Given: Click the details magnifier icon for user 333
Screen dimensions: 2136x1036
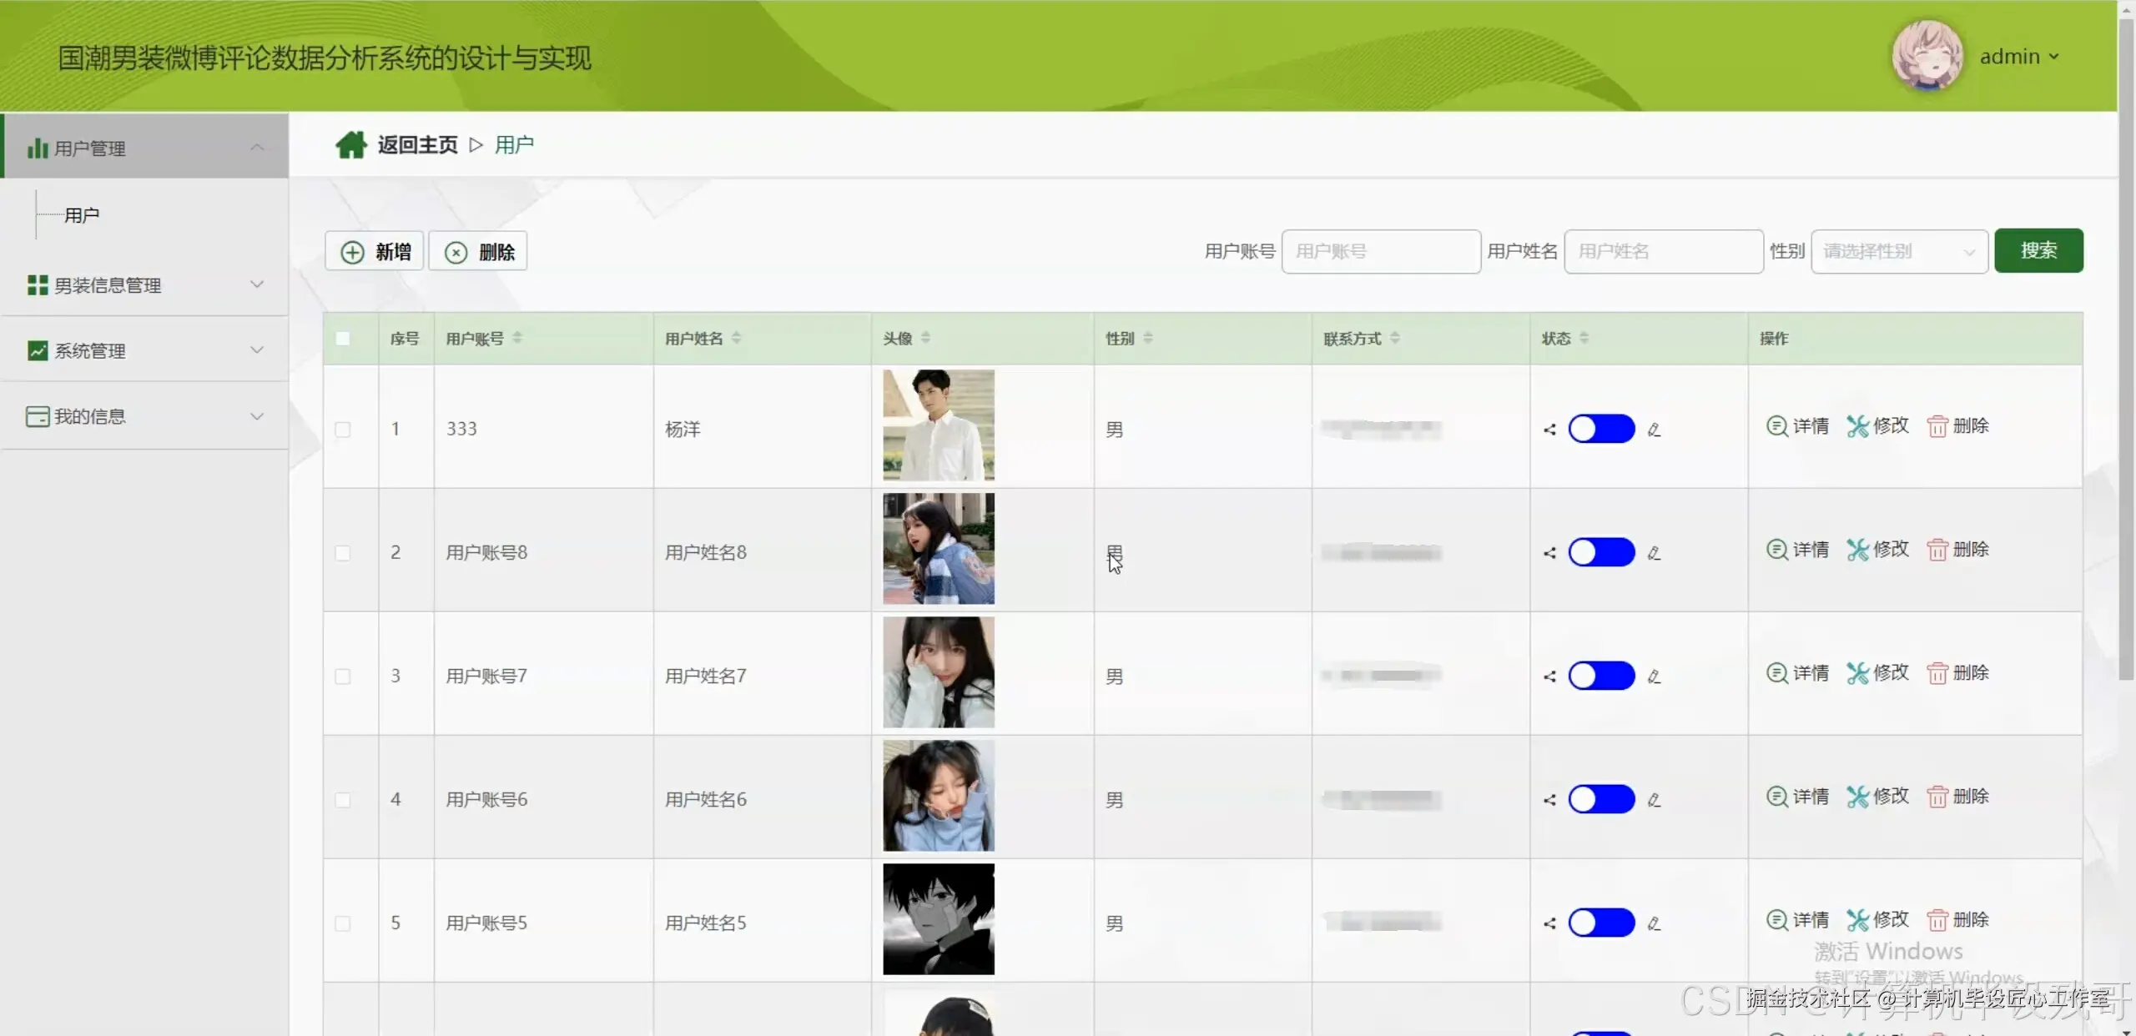Looking at the screenshot, I should [1776, 426].
